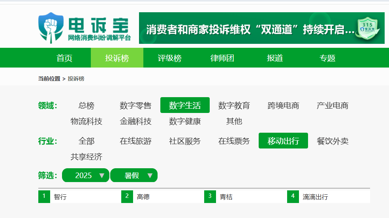Open the rank 1 智行 entry
Image resolution: width=389 pixels, height=218 pixels.
pyautogui.click(x=60, y=197)
